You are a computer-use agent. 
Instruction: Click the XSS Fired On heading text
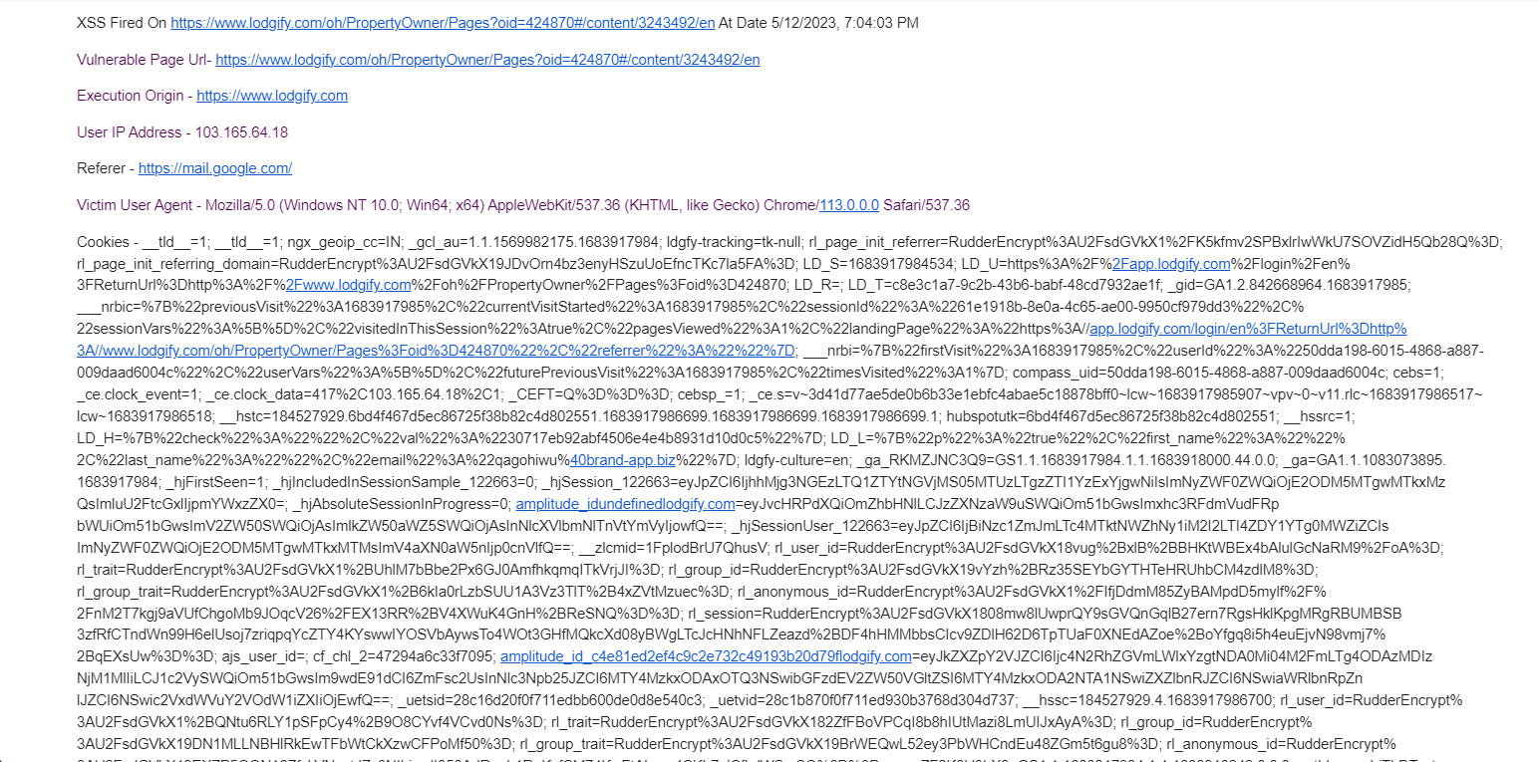coord(122,23)
